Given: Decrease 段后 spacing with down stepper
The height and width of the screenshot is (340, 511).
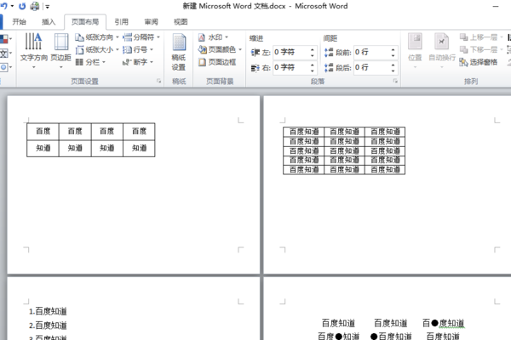Looking at the screenshot, I should point(393,71).
